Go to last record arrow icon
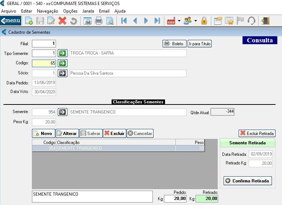This screenshot has height=205, width=282. coord(157,21)
